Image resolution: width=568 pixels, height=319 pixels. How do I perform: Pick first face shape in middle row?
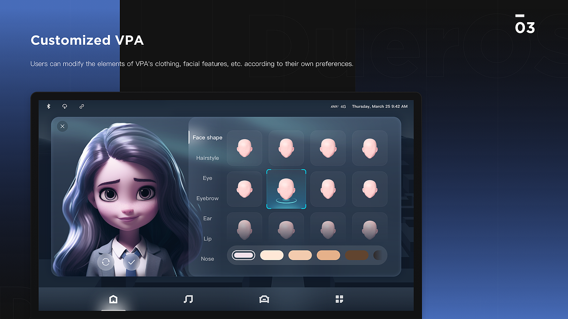tap(245, 189)
